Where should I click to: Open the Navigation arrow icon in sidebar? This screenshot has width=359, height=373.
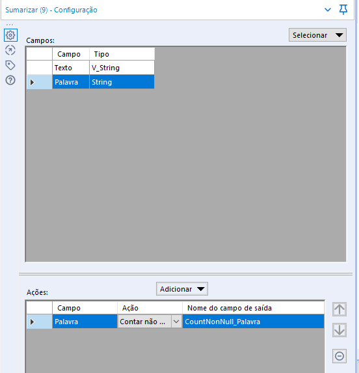point(10,50)
